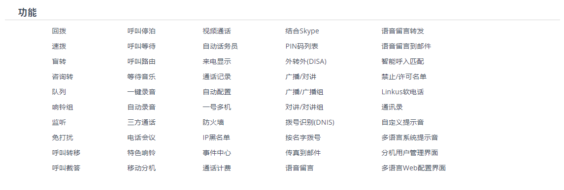Image resolution: width=564 pixels, height=190 pixels.
Task: Click the 回拨 feature link
Action: (59, 31)
